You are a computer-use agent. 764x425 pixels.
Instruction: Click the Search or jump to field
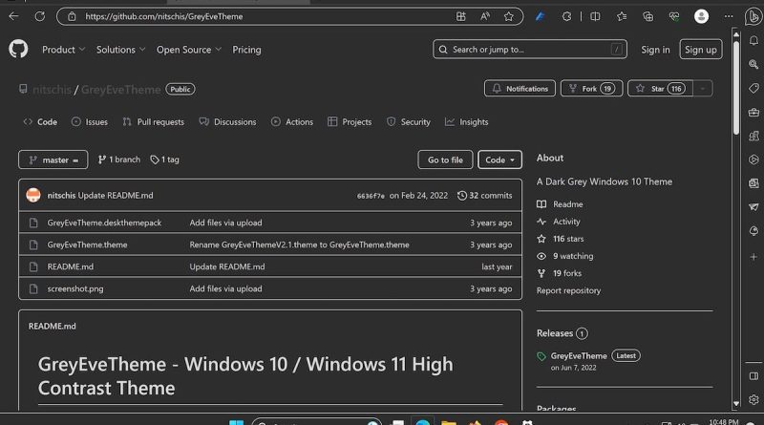coord(530,50)
